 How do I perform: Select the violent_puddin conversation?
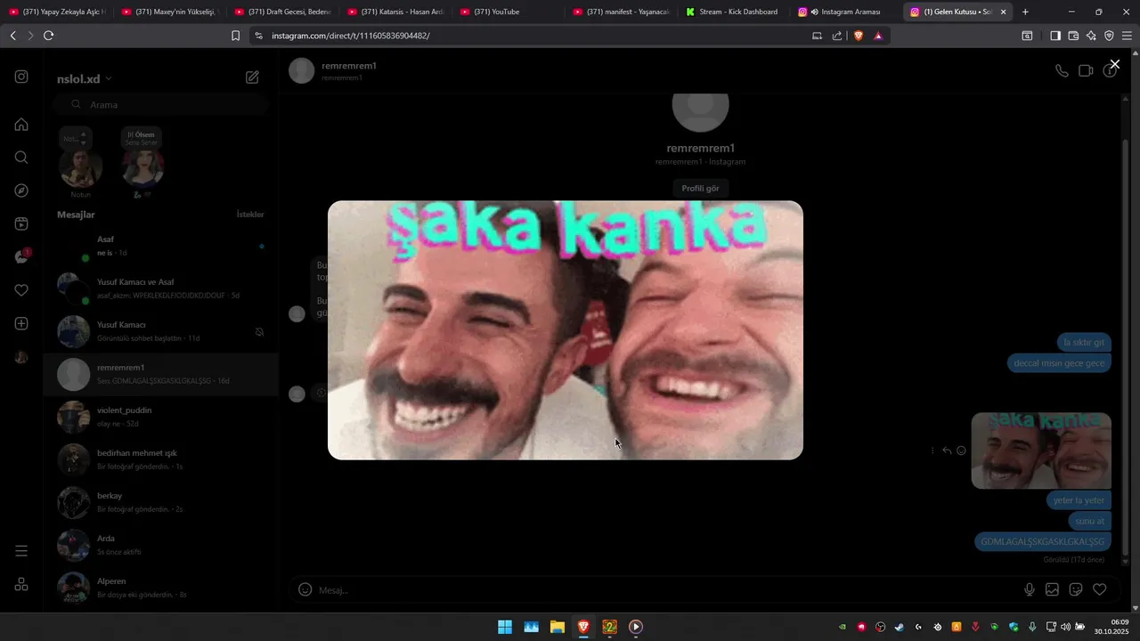(160, 417)
